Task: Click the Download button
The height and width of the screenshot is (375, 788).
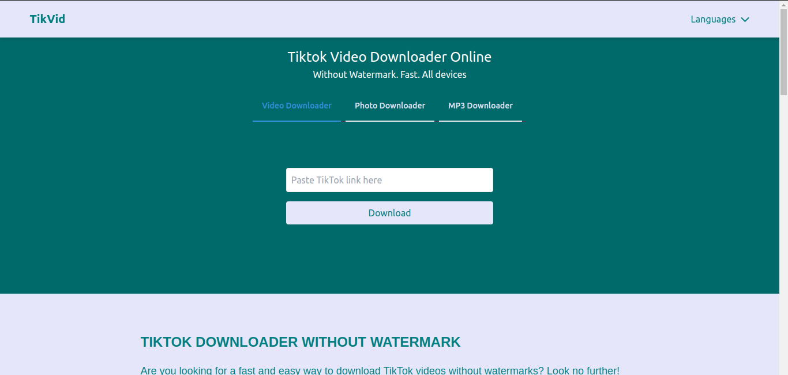Action: (x=389, y=213)
